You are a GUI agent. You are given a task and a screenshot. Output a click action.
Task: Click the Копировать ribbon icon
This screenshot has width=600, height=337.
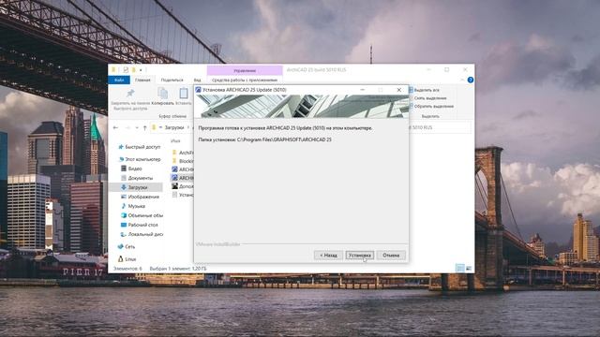pyautogui.click(x=162, y=93)
